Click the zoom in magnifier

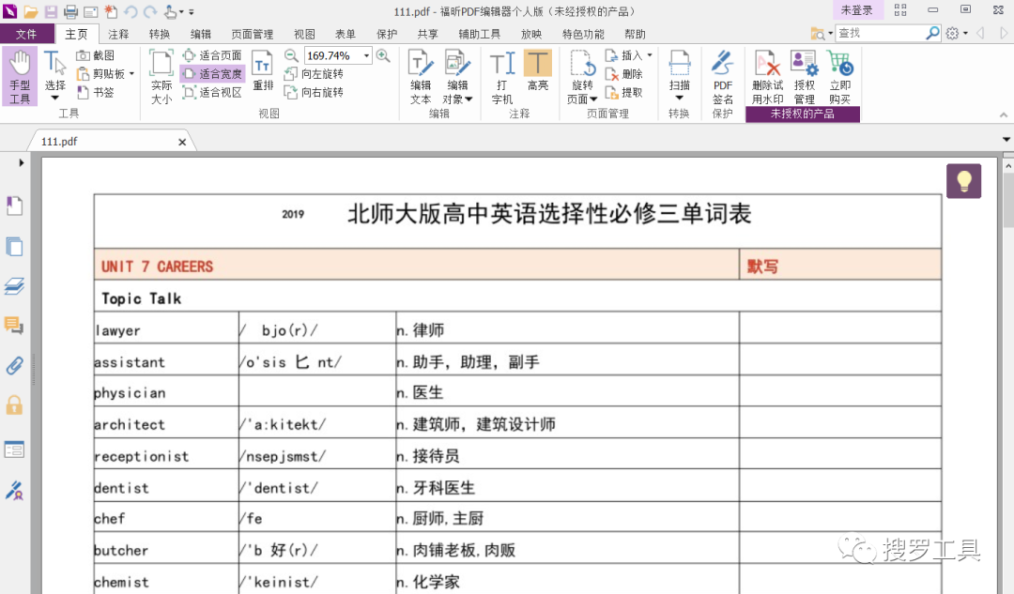[x=383, y=55]
